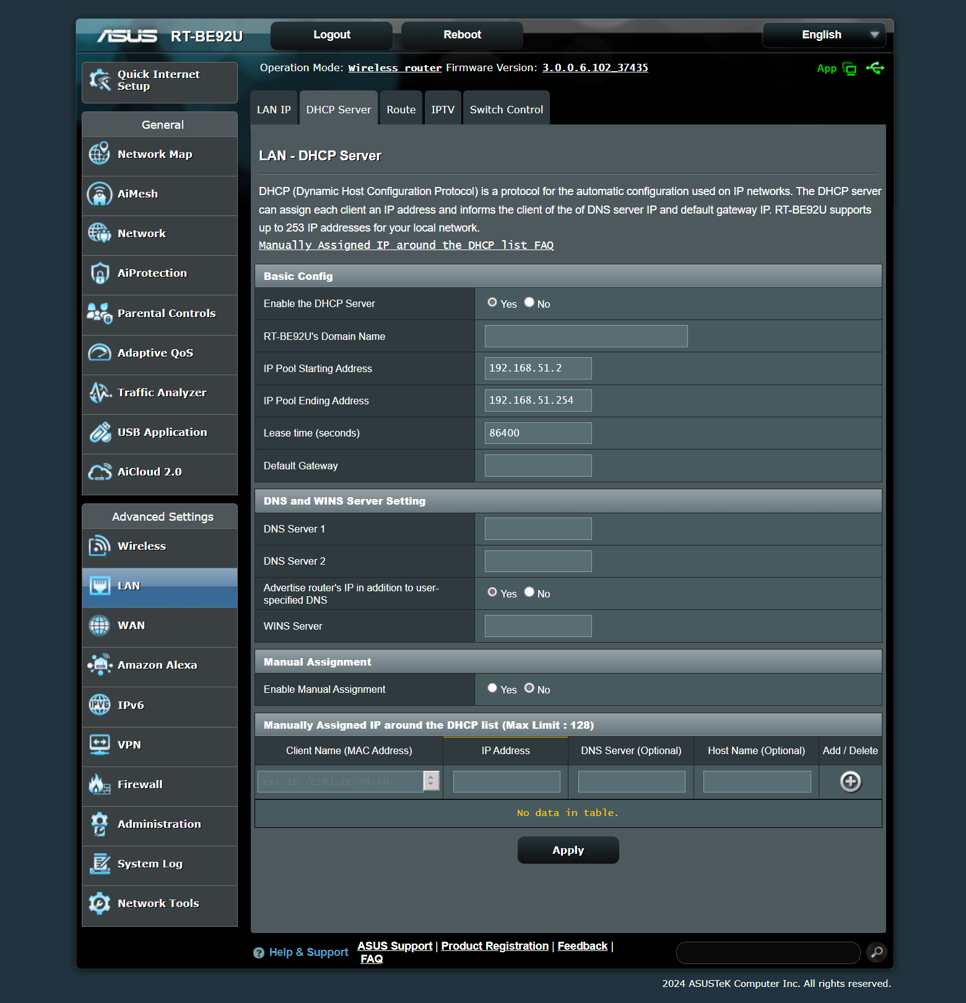Open the English language dropdown

(x=824, y=35)
